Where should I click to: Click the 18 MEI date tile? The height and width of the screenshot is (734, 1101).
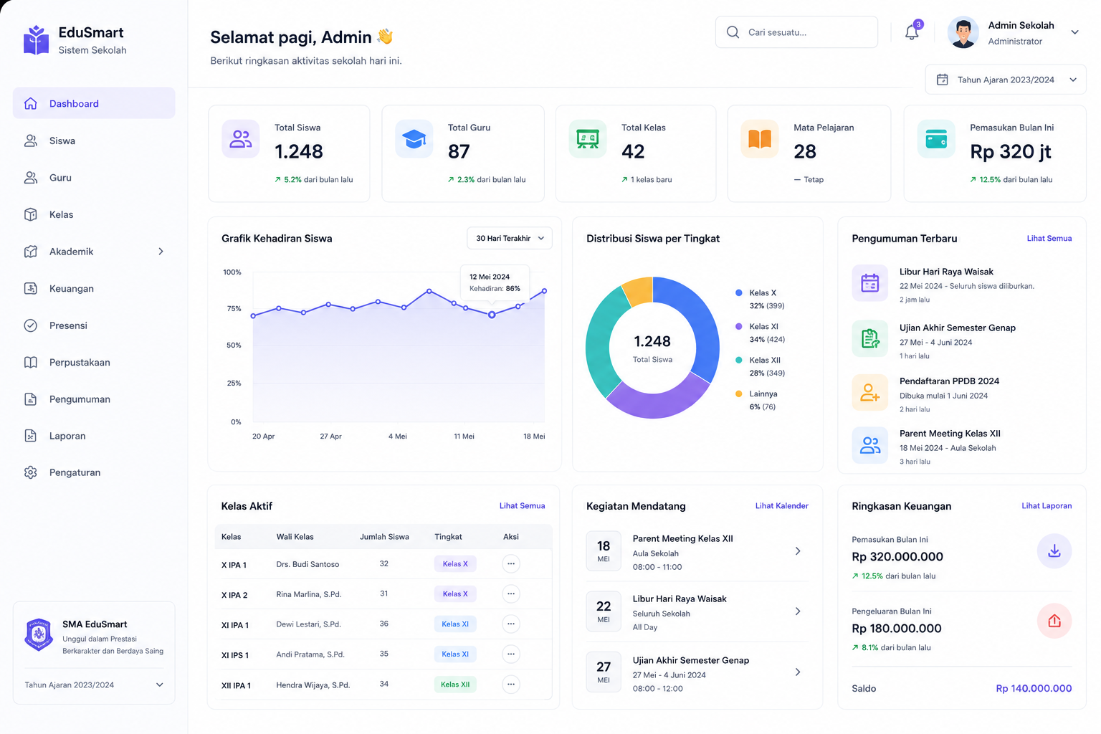[604, 550]
